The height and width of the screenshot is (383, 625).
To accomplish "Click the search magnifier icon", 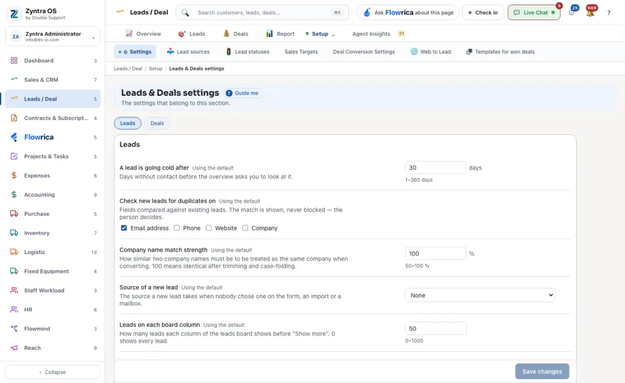I will [x=186, y=13].
